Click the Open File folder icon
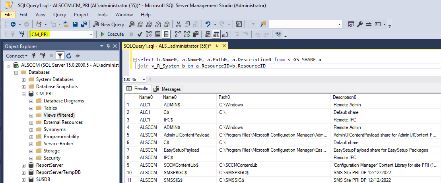Image resolution: width=441 pixels, height=183 pixels. tap(67, 25)
